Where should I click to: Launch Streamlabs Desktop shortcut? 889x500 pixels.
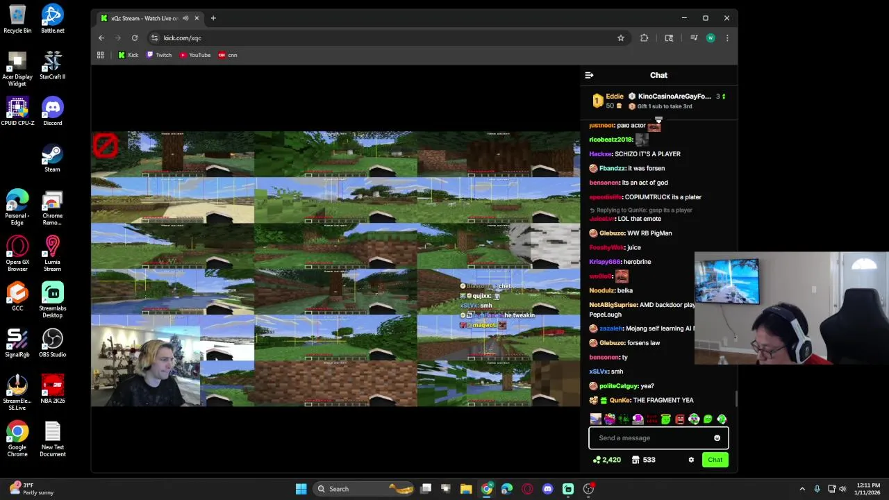click(52, 300)
